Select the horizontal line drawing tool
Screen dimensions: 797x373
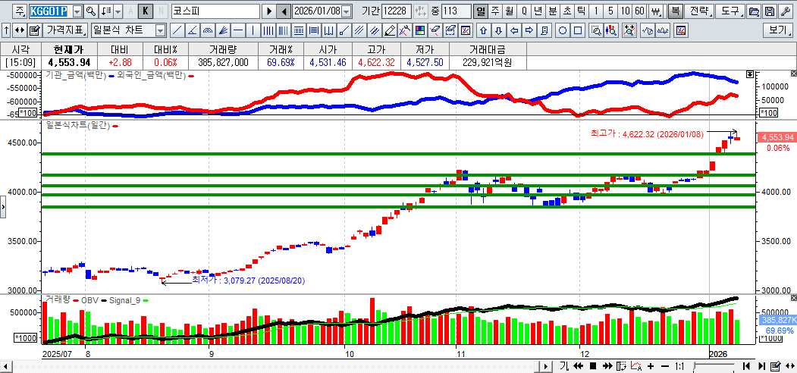(238, 30)
